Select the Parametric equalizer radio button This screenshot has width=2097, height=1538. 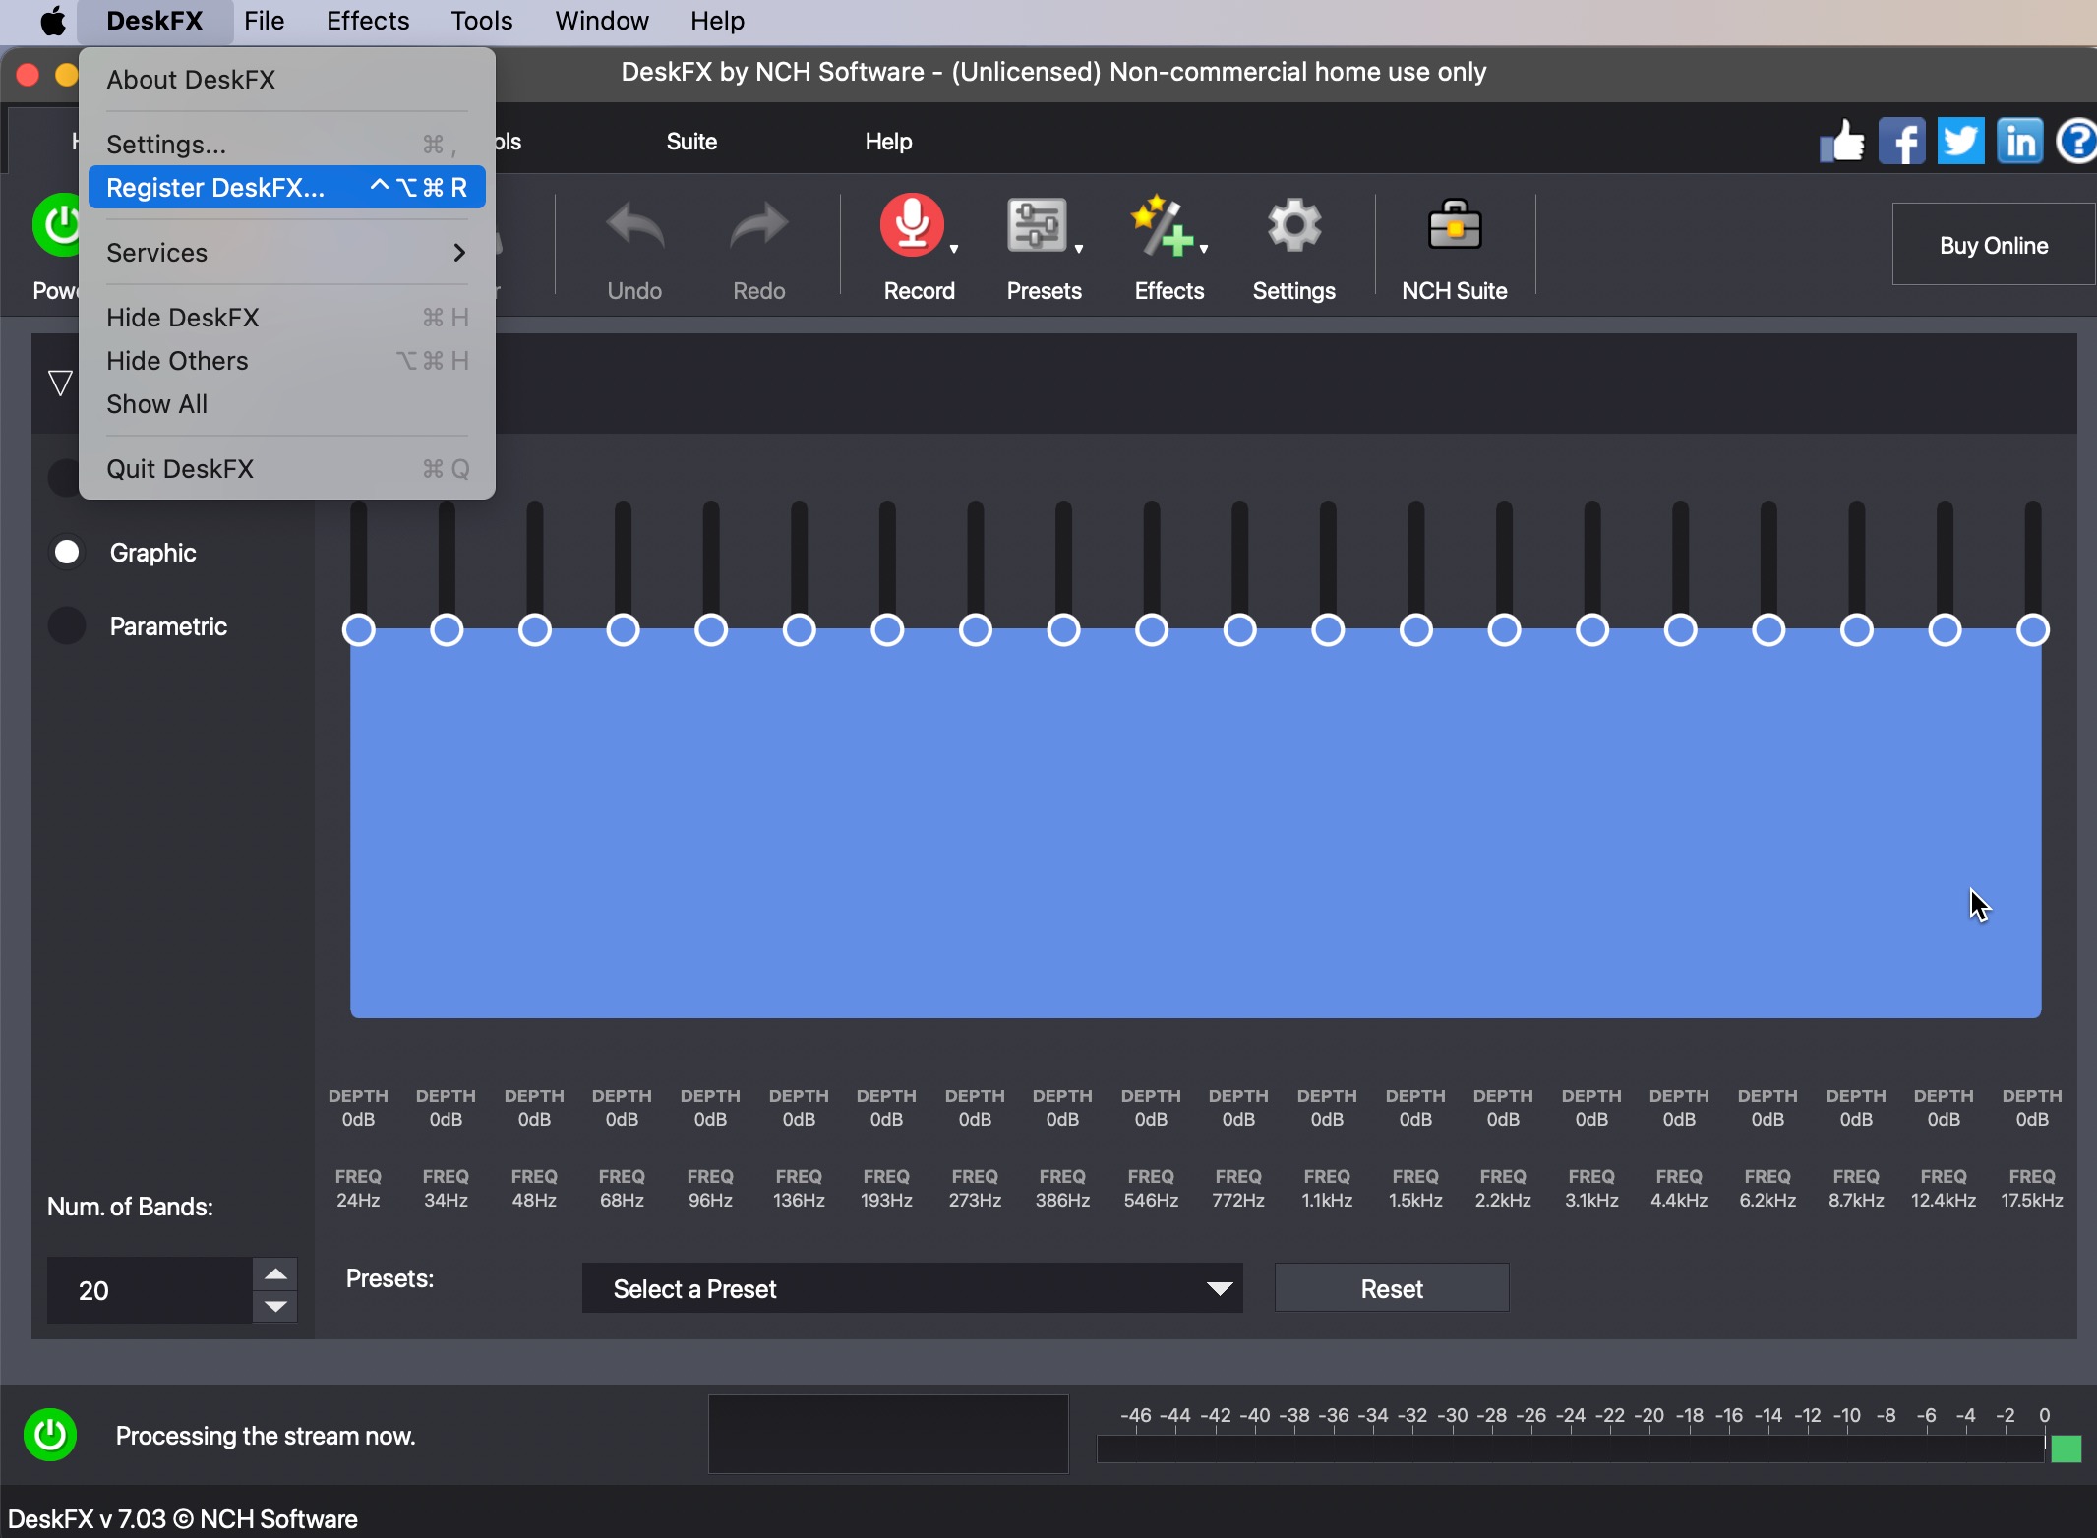click(x=67, y=625)
